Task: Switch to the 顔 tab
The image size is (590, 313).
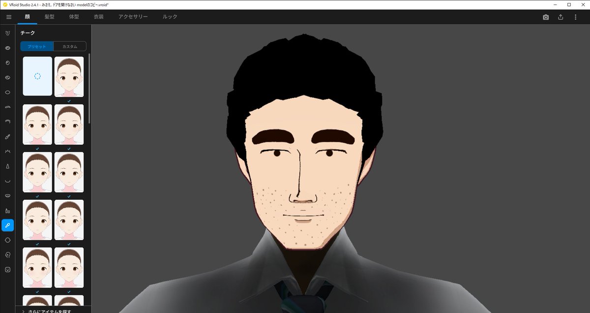Action: [x=28, y=17]
